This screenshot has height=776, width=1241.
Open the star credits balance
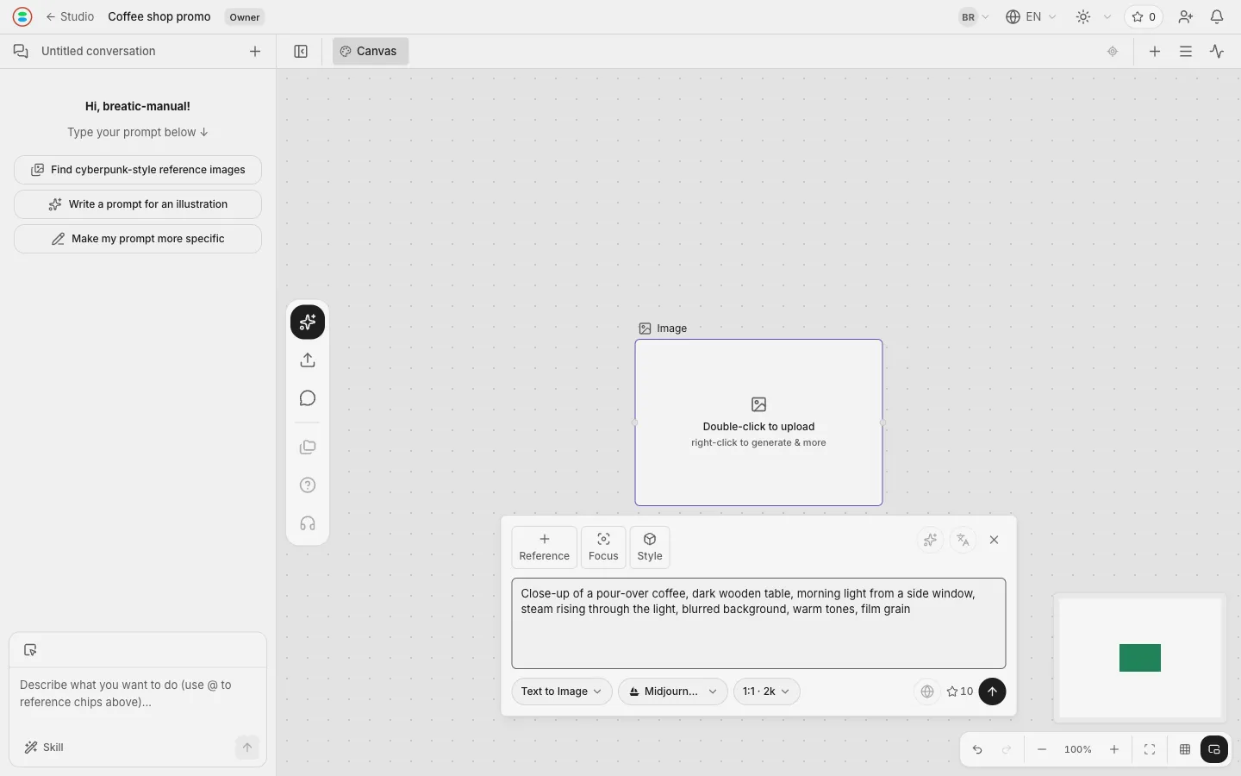pos(1144,16)
